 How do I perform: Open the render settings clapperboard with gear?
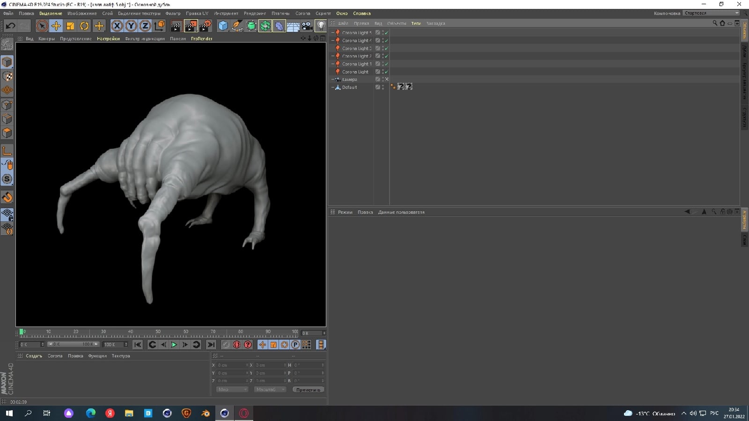tap(205, 26)
